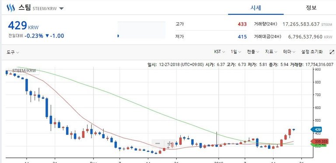Click the 저가 value 415

tap(242, 37)
